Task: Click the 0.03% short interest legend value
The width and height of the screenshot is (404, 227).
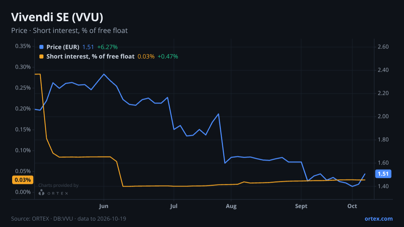Action: pyautogui.click(x=146, y=56)
